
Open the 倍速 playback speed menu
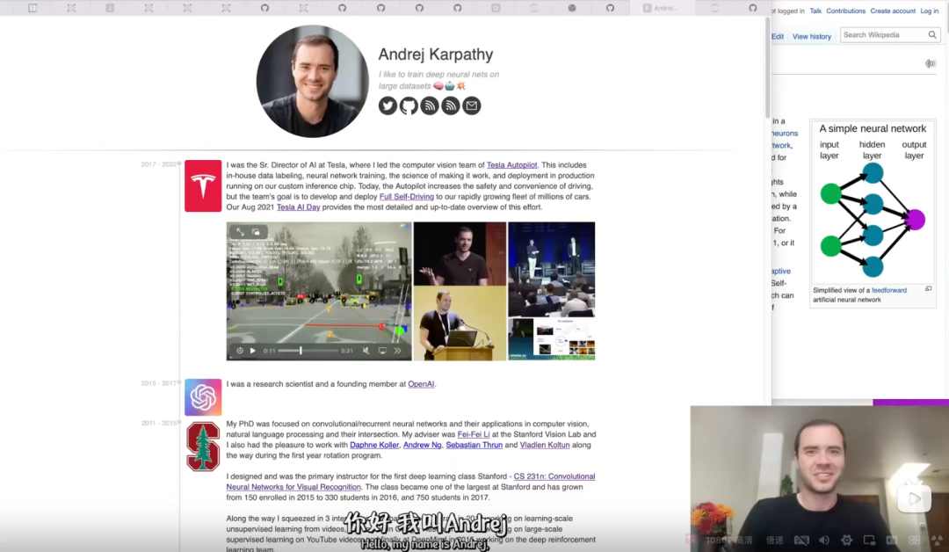point(775,540)
